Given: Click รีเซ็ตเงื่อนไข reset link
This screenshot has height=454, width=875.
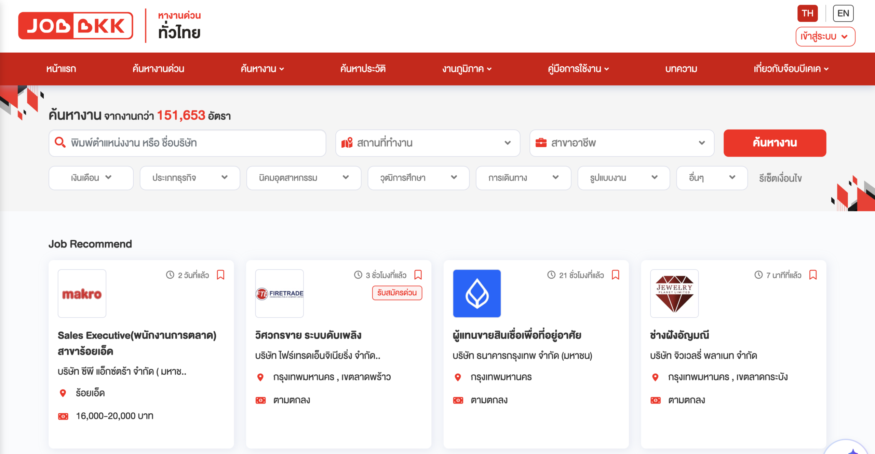Looking at the screenshot, I should [x=780, y=178].
